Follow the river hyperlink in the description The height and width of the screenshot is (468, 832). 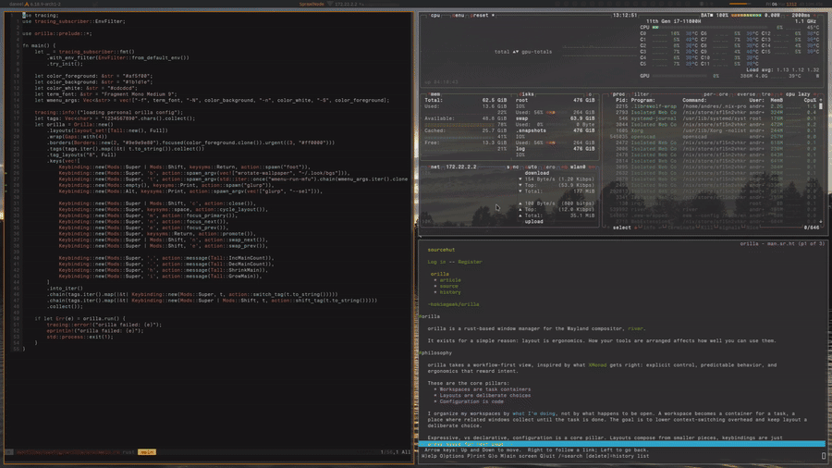tap(636, 329)
